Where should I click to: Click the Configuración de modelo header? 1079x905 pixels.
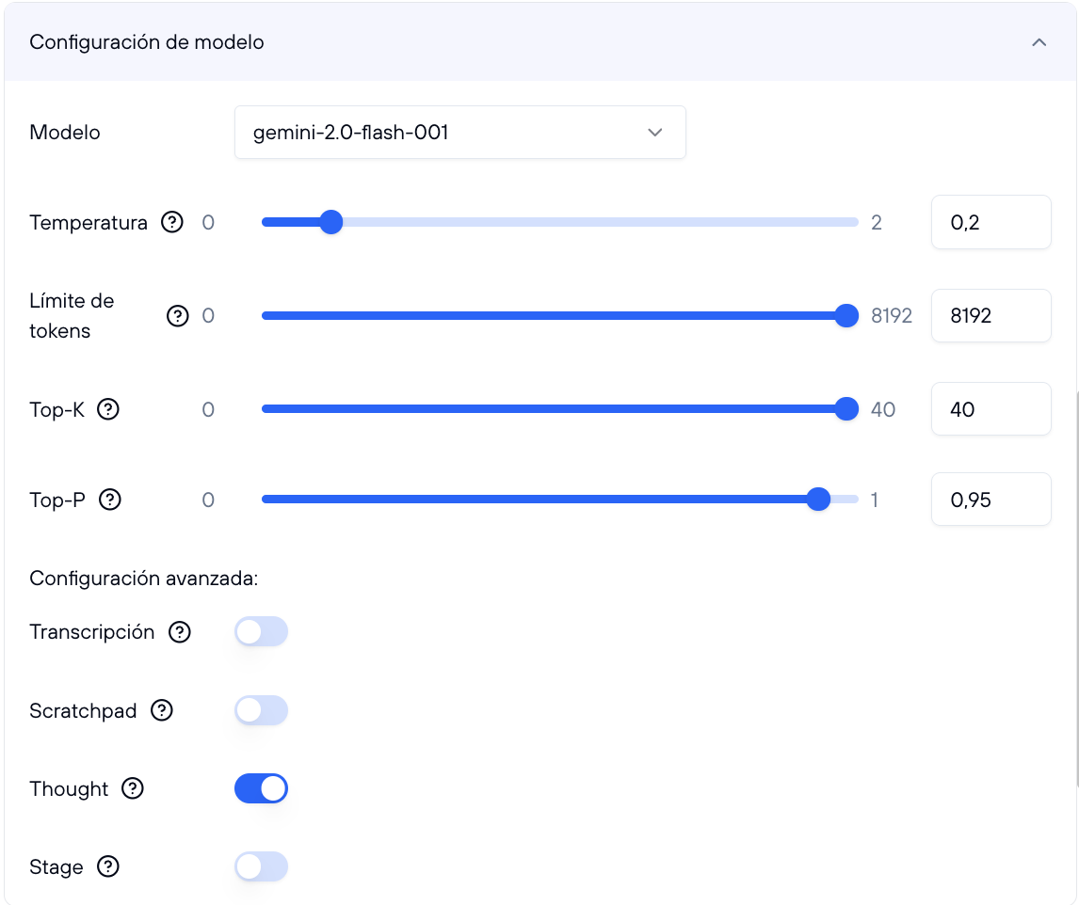[x=146, y=42]
